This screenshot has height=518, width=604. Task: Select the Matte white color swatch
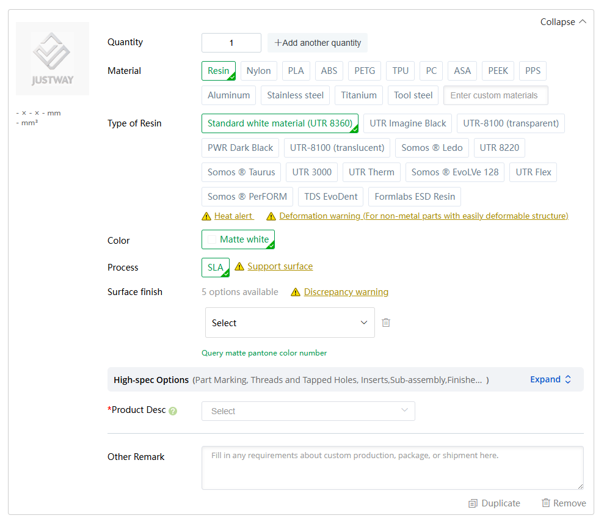click(238, 239)
